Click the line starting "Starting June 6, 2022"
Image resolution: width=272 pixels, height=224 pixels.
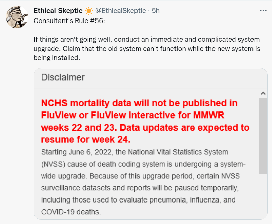point(134,152)
